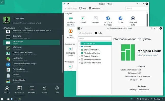Click the application list scrollbar in launcher
The image size is (165, 101).
(x=63, y=54)
